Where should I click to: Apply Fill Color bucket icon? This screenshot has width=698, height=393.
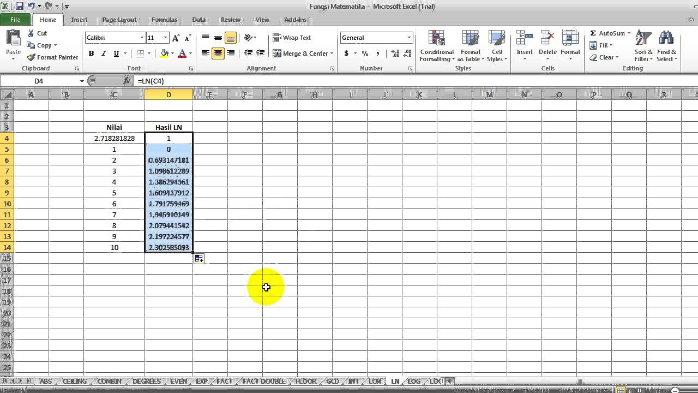pyautogui.click(x=164, y=53)
